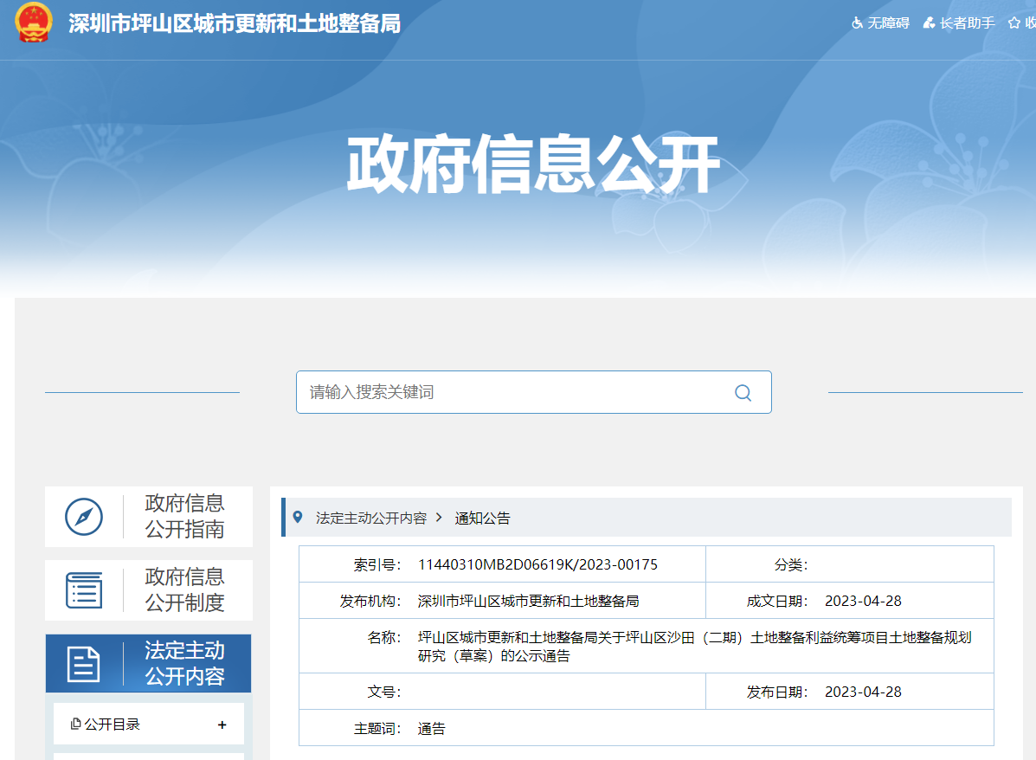
Task: Open the 政府信息公开制度 menu item
Action: (x=184, y=590)
